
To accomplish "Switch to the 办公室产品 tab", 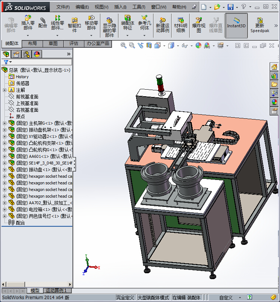I will (x=98, y=44).
